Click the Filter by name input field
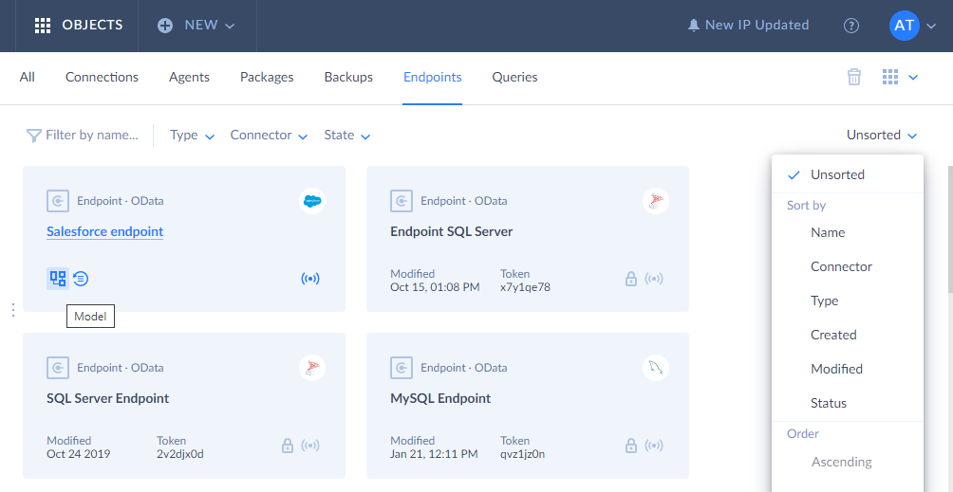This screenshot has width=953, height=492. click(x=84, y=136)
